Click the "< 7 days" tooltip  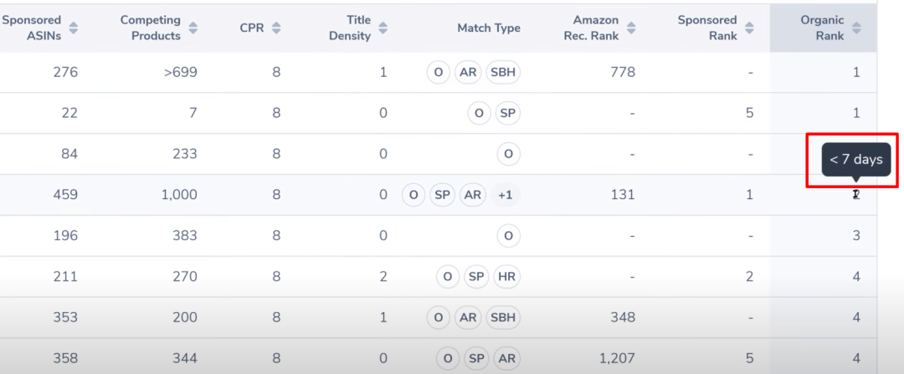click(855, 160)
